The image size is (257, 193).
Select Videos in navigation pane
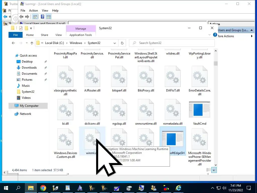pos(26,98)
